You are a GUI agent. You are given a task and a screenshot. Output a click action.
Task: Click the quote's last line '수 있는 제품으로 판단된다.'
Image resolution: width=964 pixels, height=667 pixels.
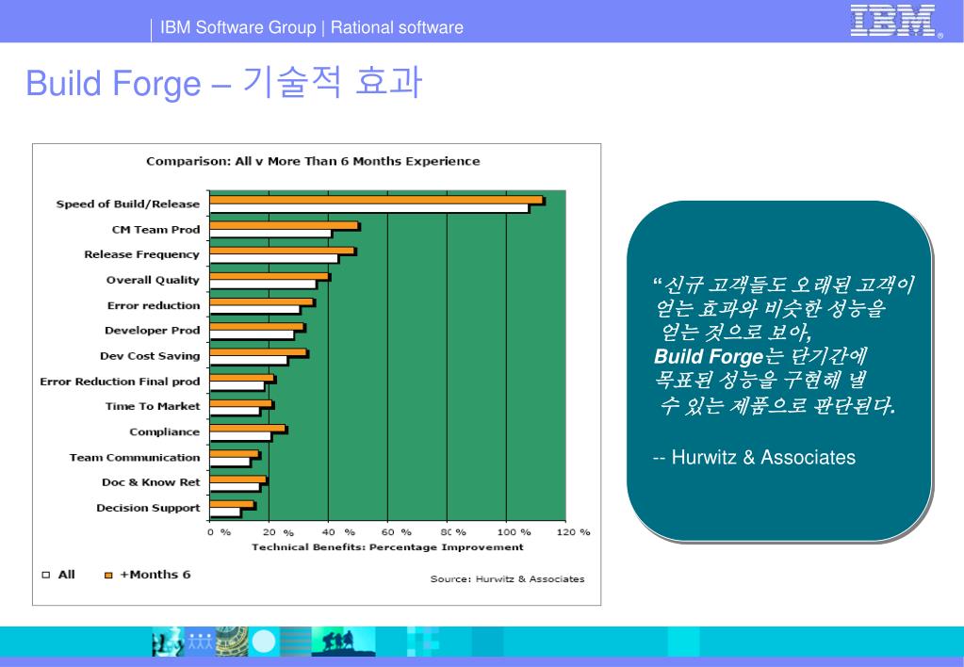(x=777, y=406)
